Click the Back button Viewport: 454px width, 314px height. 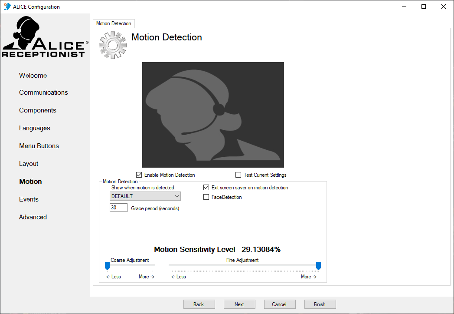point(199,304)
